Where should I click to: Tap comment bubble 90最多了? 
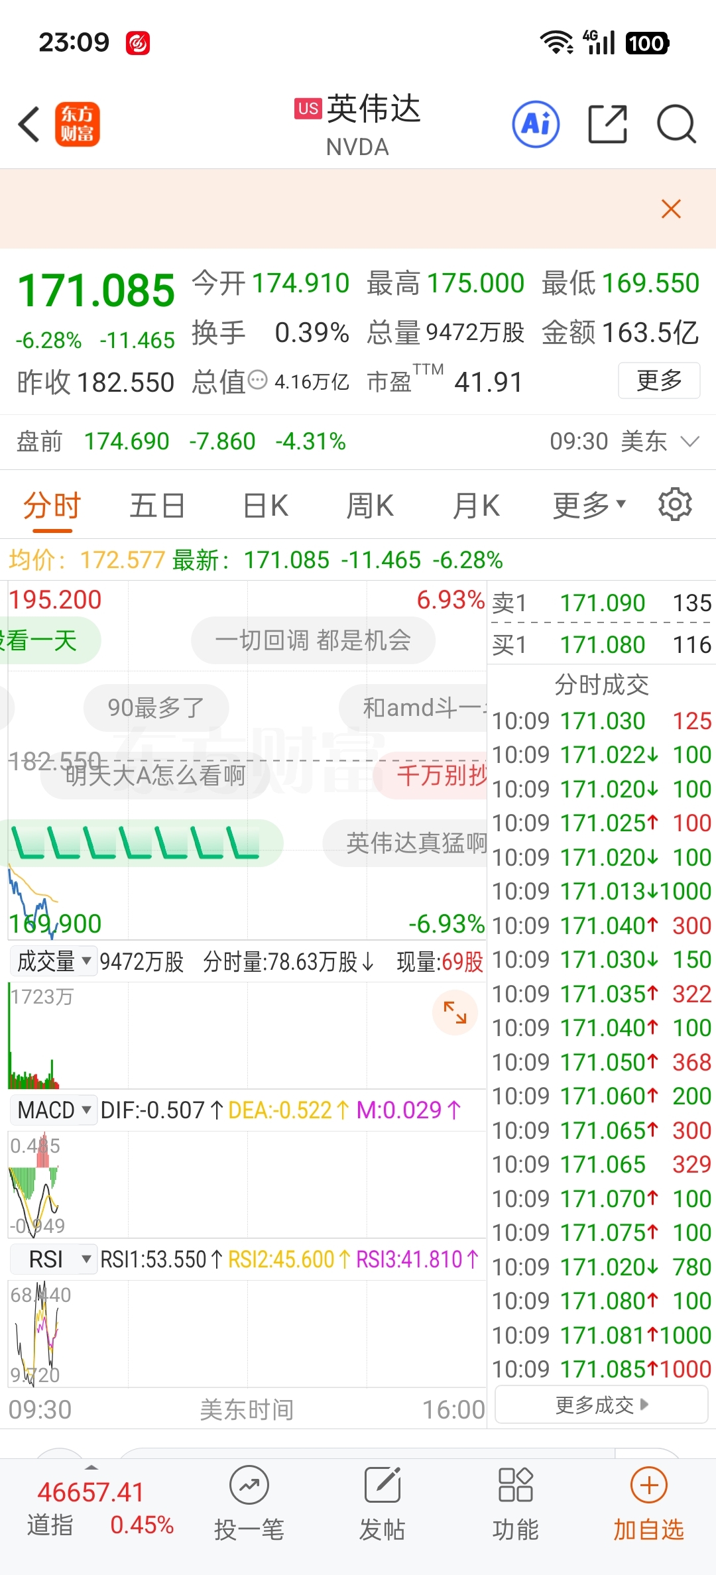156,707
